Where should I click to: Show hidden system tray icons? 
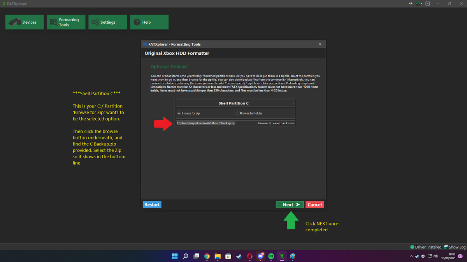pyautogui.click(x=411, y=256)
